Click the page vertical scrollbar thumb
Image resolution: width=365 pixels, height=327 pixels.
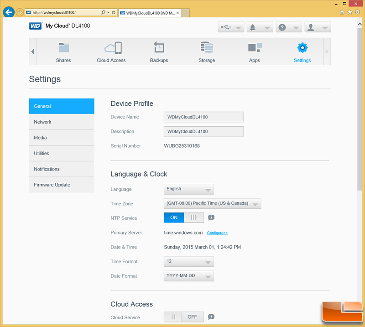pos(360,109)
